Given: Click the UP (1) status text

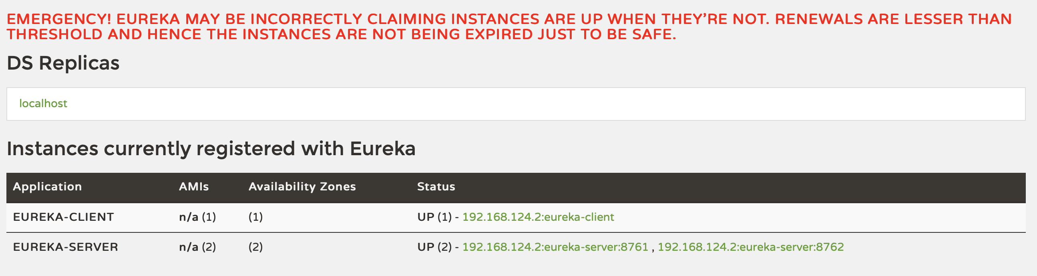Looking at the screenshot, I should (x=434, y=217).
